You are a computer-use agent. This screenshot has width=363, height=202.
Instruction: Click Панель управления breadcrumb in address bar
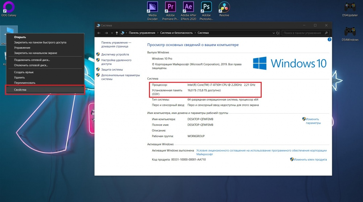pyautogui.click(x=142, y=33)
